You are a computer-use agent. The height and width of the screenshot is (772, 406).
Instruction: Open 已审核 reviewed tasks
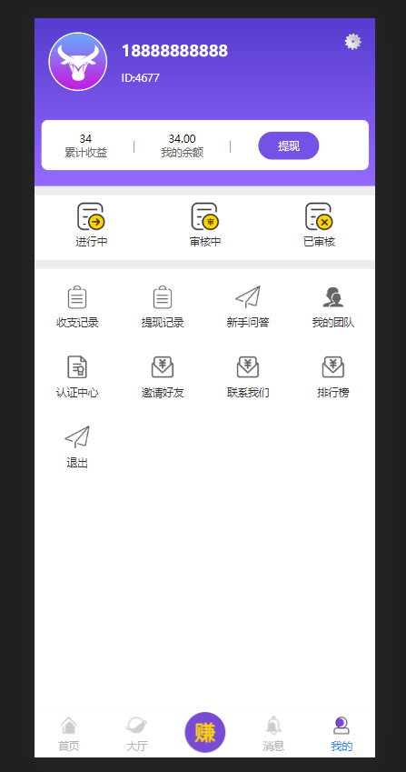point(319,225)
